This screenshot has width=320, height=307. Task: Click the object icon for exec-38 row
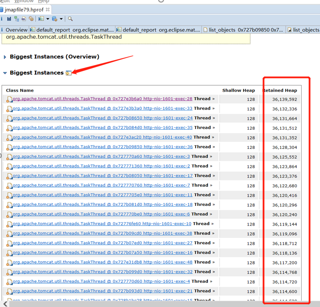(x=9, y=234)
